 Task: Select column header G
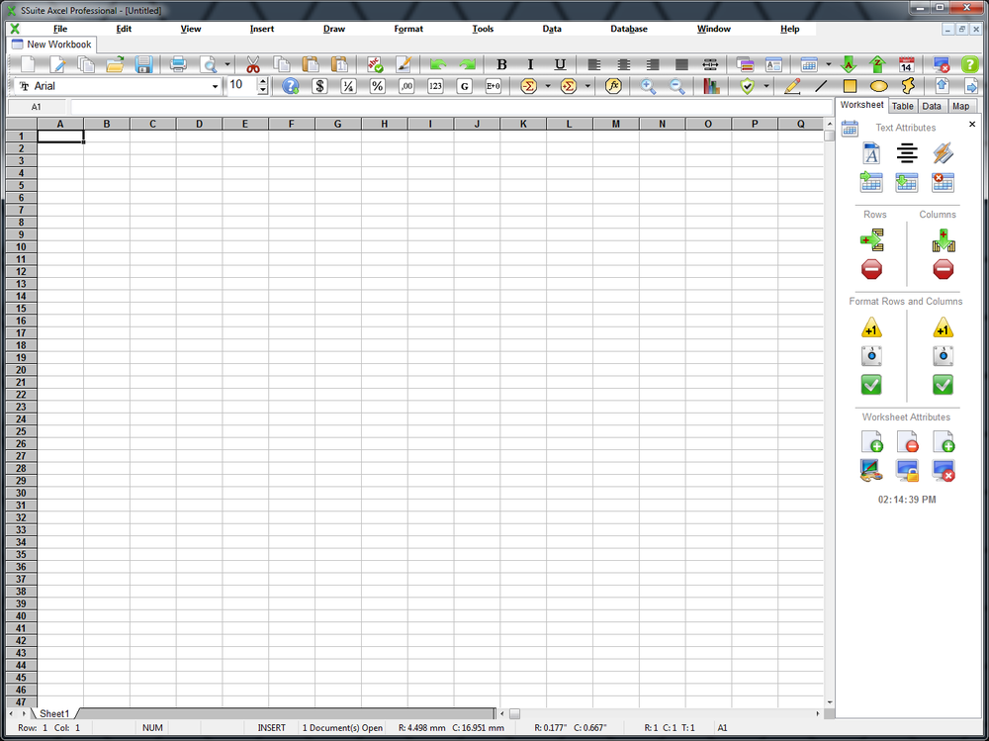click(x=338, y=124)
